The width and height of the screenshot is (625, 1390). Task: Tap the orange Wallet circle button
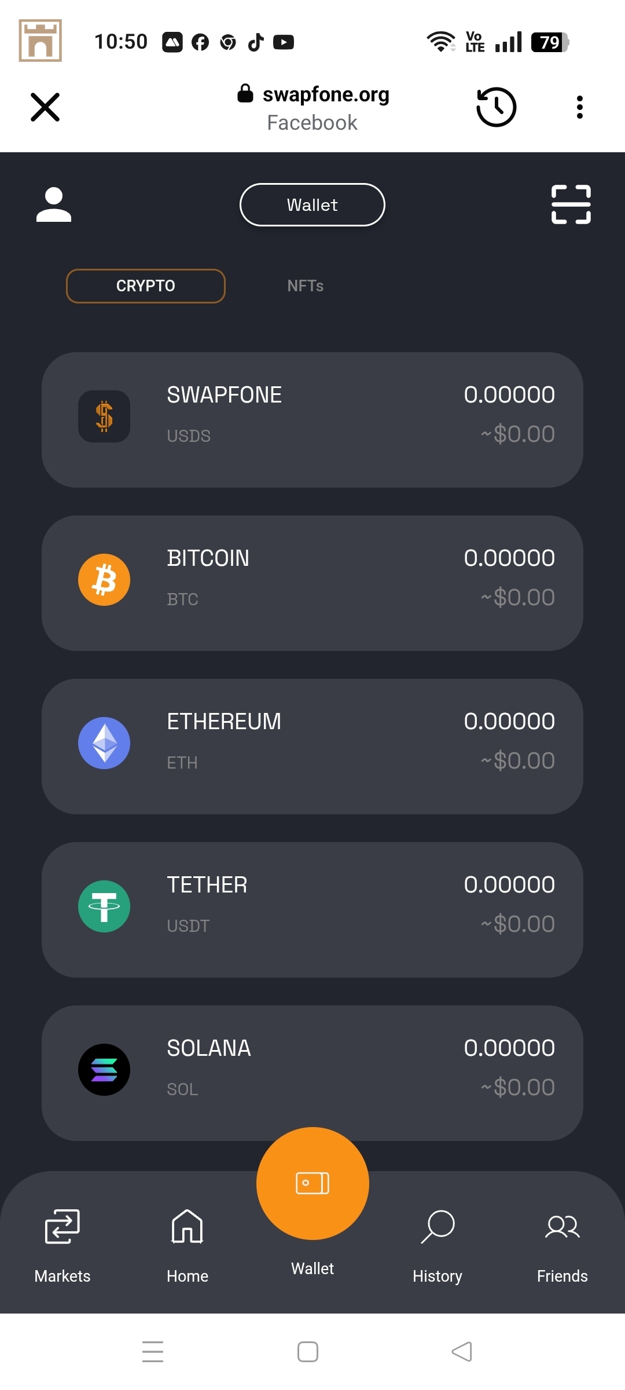[x=312, y=1183]
